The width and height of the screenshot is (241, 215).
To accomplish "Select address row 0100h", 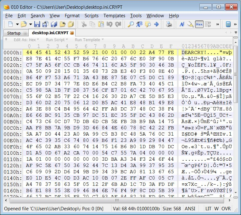I will [x=13, y=153].
